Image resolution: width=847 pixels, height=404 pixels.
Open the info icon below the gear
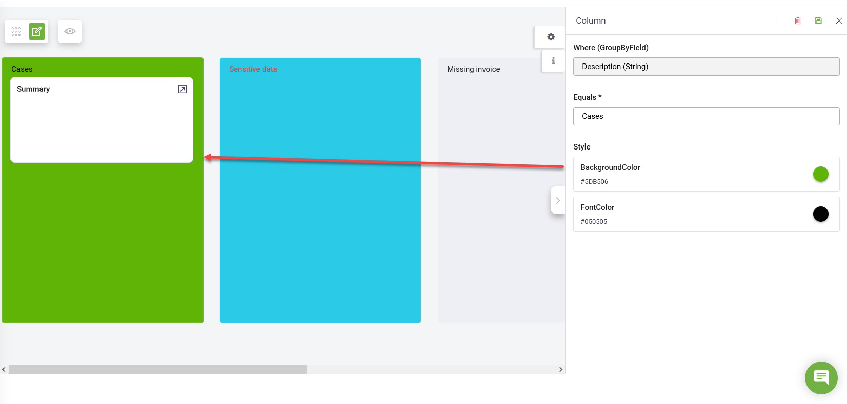click(x=553, y=60)
